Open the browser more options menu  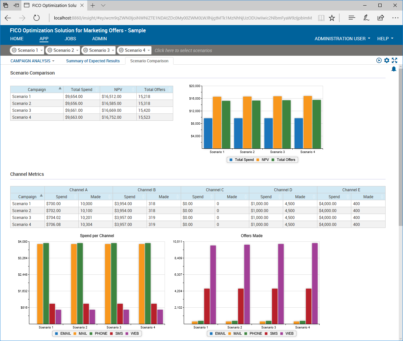tap(395, 18)
